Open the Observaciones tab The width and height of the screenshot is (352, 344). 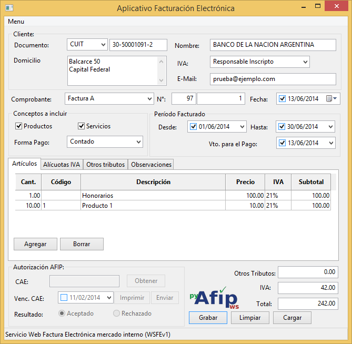click(151, 165)
